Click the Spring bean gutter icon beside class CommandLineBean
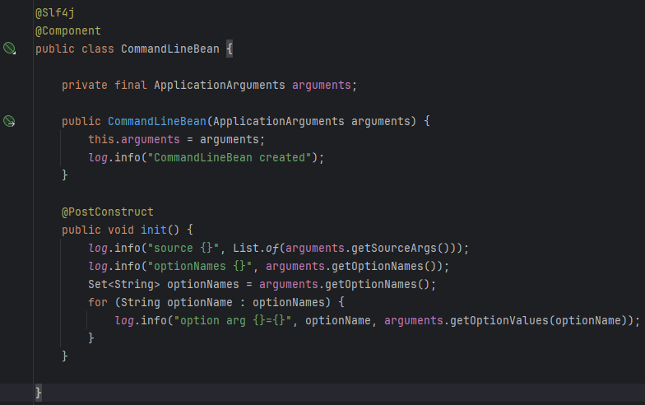Viewport: 645px width, 405px height. pos(9,48)
